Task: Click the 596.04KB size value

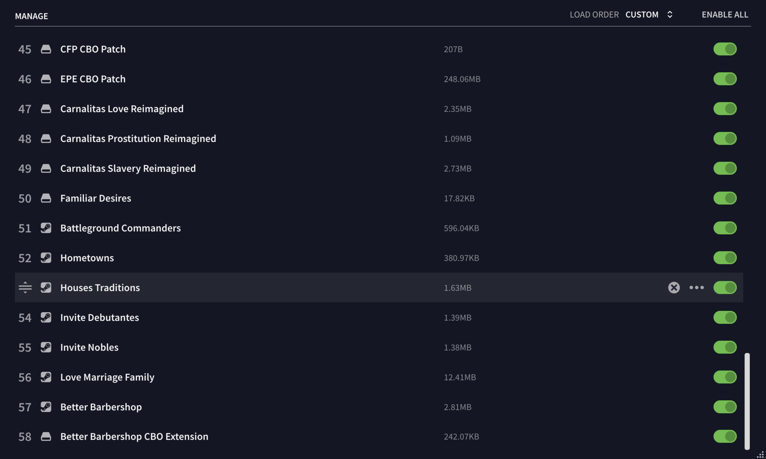Action: (x=461, y=228)
